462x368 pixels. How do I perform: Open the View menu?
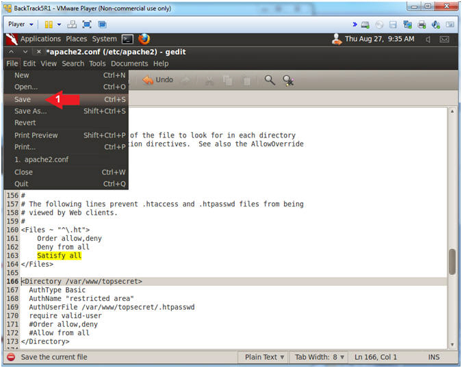coord(49,64)
